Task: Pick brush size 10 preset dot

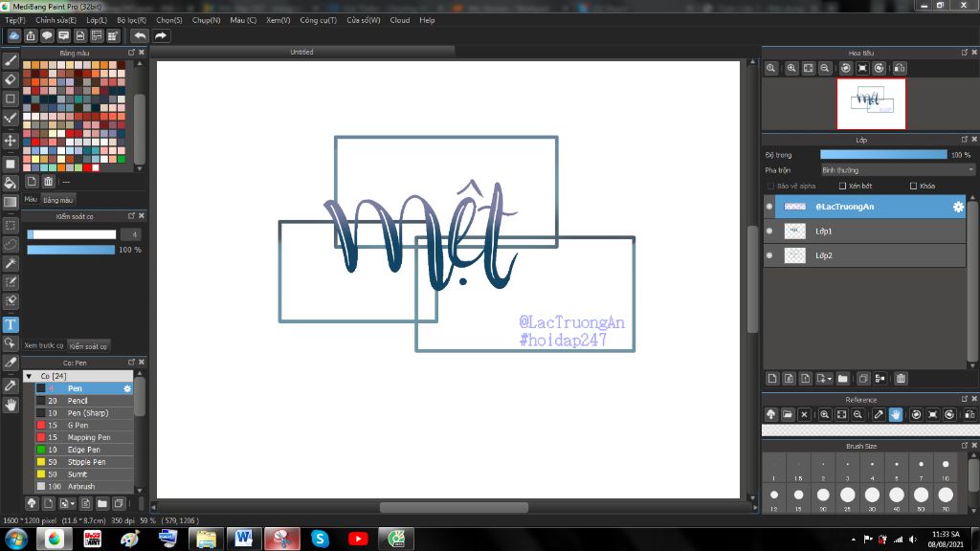Action: 945,465
